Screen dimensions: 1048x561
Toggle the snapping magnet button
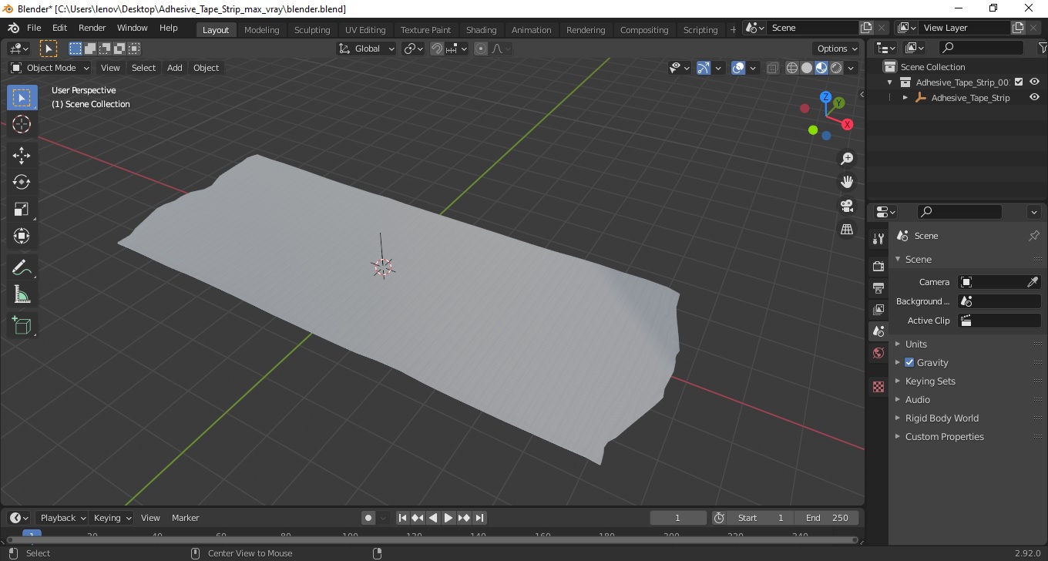[x=437, y=49]
